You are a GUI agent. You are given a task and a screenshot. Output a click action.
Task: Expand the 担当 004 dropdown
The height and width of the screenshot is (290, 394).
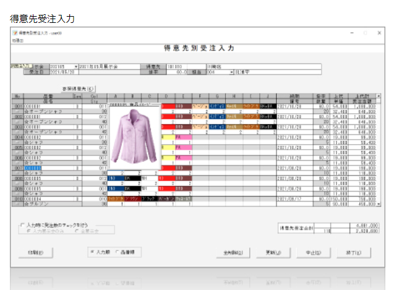click(231, 72)
